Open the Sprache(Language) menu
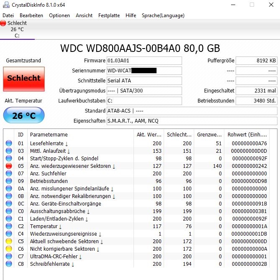This screenshot has width=280, height=280. click(163, 15)
